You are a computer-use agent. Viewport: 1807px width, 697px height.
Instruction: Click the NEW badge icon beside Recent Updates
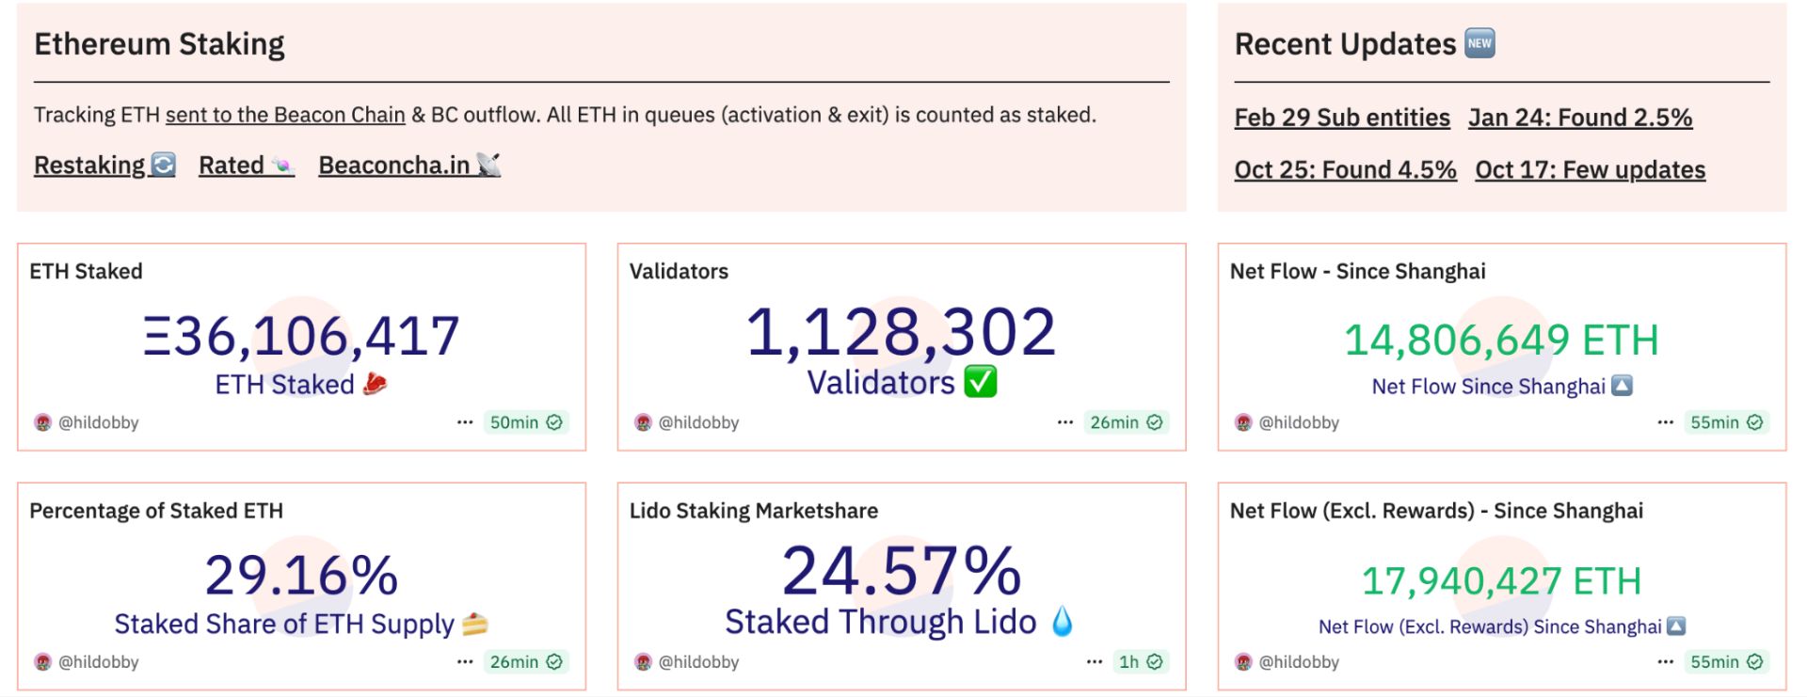tap(1479, 43)
